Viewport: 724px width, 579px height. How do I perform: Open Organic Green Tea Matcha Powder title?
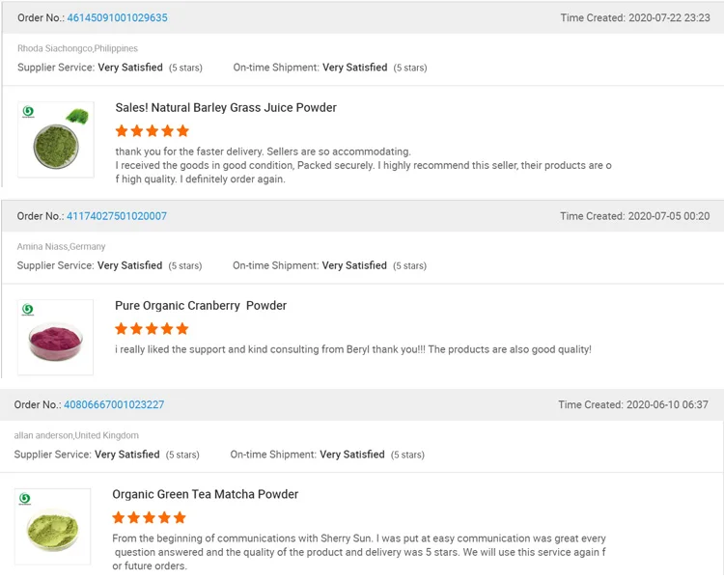pyautogui.click(x=206, y=494)
